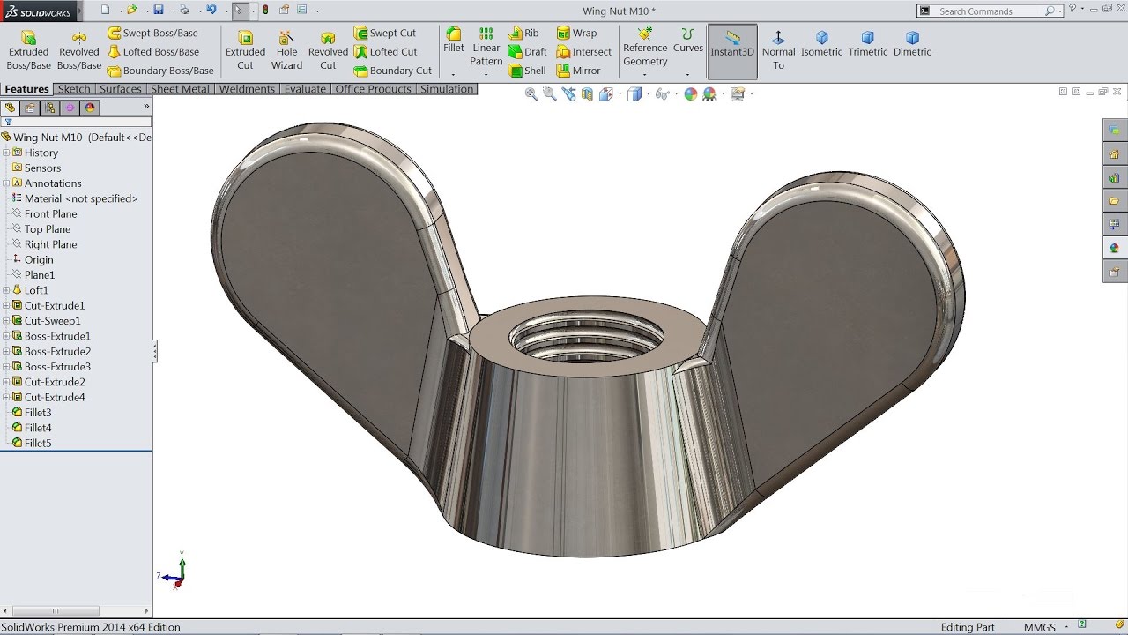The width and height of the screenshot is (1128, 635).
Task: Expand the Loft1 feature node
Action: (7, 289)
